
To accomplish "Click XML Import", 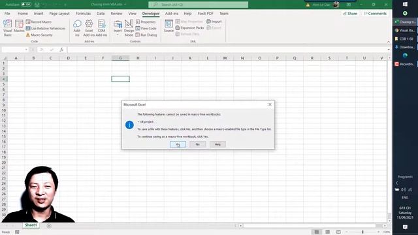I will [214, 22].
